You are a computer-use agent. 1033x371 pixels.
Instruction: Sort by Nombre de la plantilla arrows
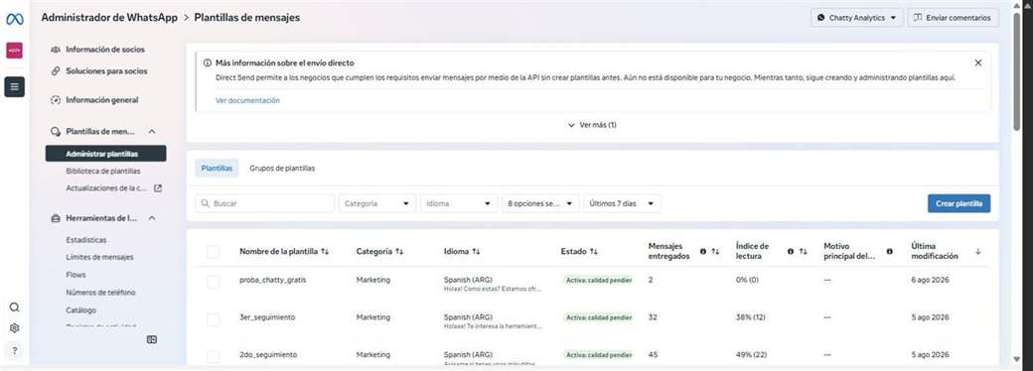point(325,251)
